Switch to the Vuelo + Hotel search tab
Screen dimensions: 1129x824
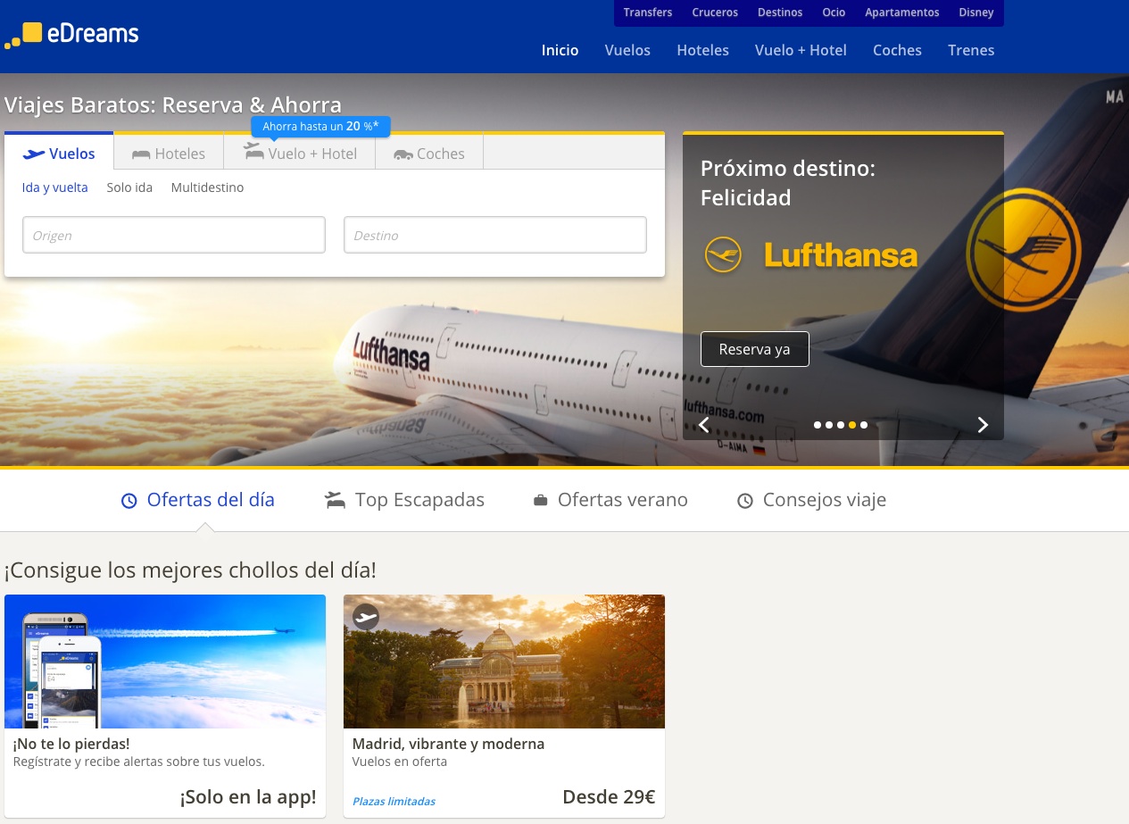(300, 154)
